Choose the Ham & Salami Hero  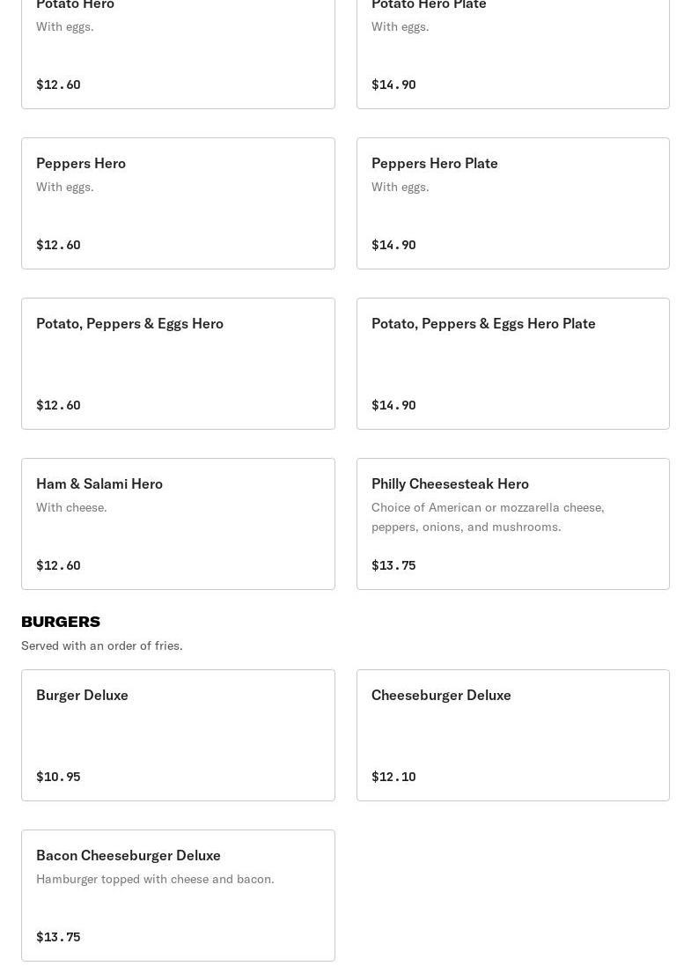point(178,524)
